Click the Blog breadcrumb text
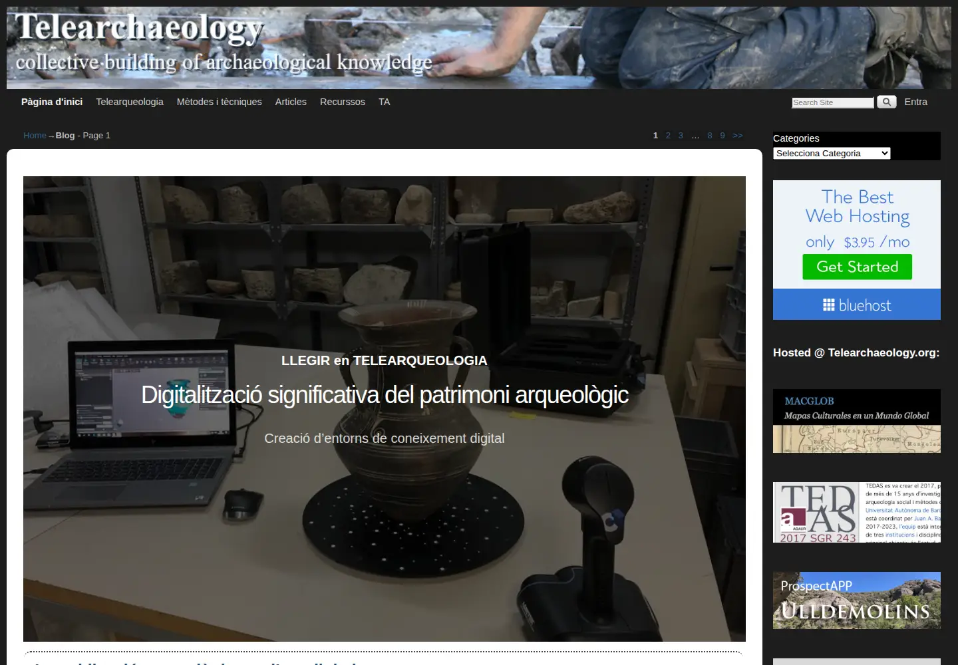 [65, 136]
